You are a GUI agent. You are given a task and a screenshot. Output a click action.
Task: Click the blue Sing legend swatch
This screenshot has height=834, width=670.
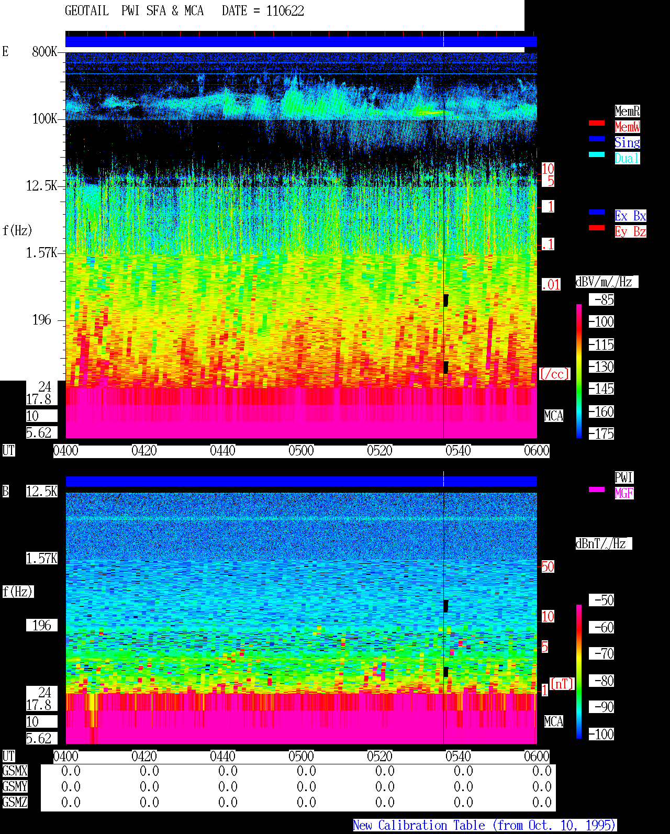tap(597, 139)
